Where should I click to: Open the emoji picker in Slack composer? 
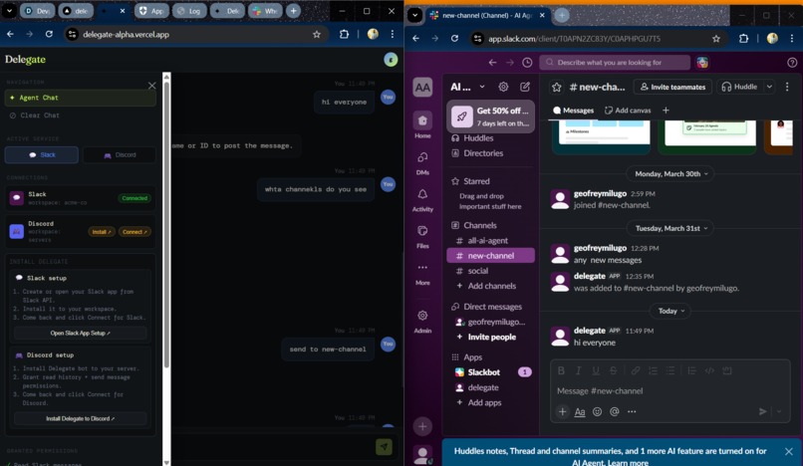(597, 411)
